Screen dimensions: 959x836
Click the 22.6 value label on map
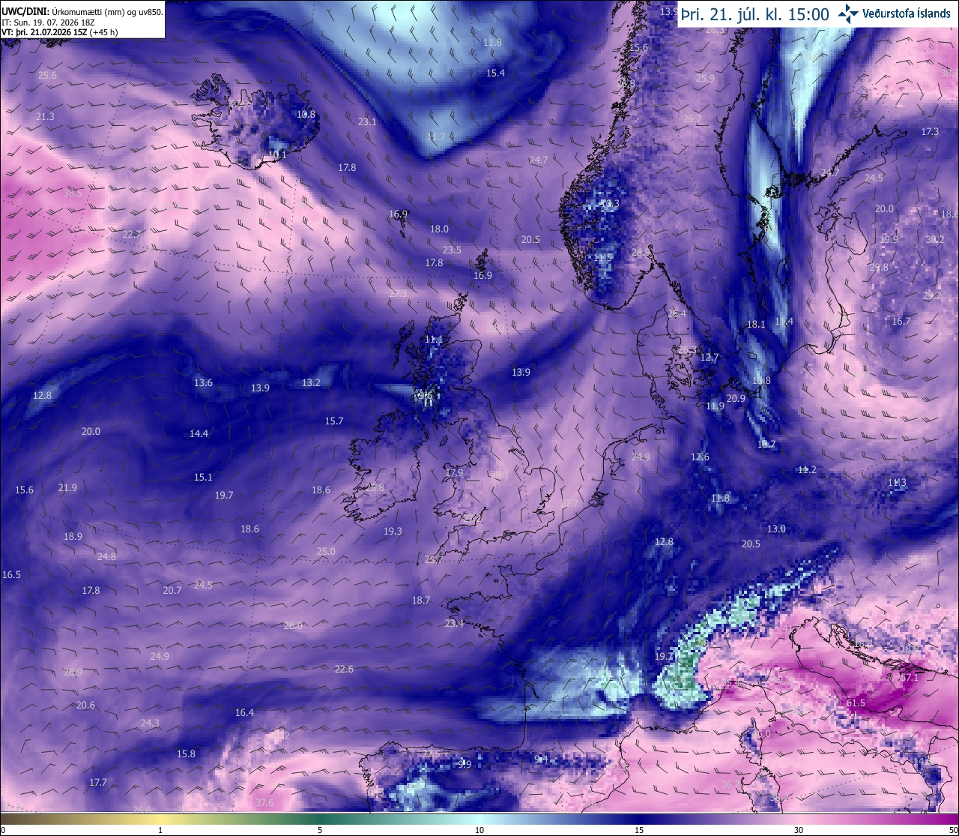(x=344, y=670)
